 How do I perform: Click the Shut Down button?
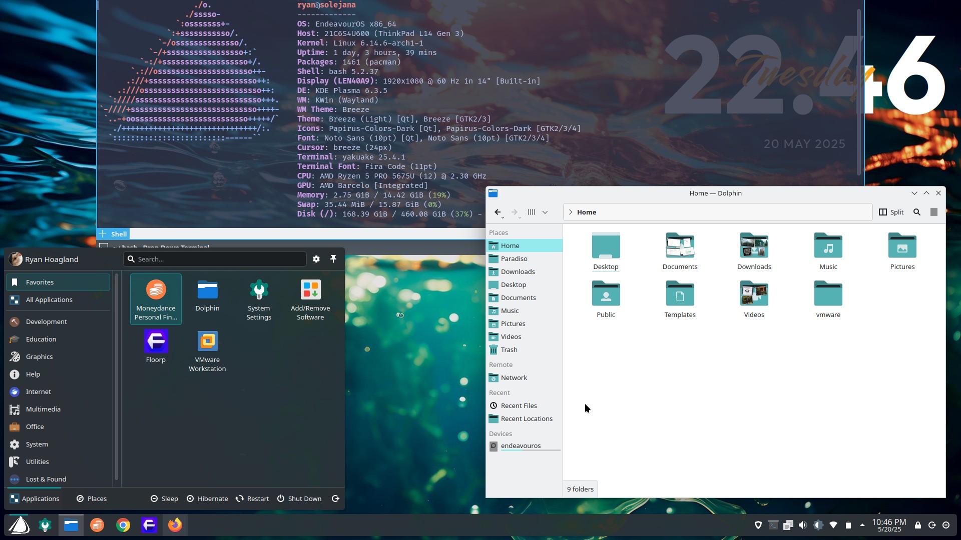[x=299, y=498]
